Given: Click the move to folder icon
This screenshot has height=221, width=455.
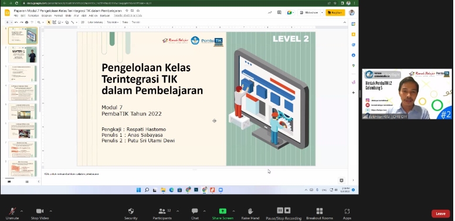Looking at the screenshot, I should point(132,11).
